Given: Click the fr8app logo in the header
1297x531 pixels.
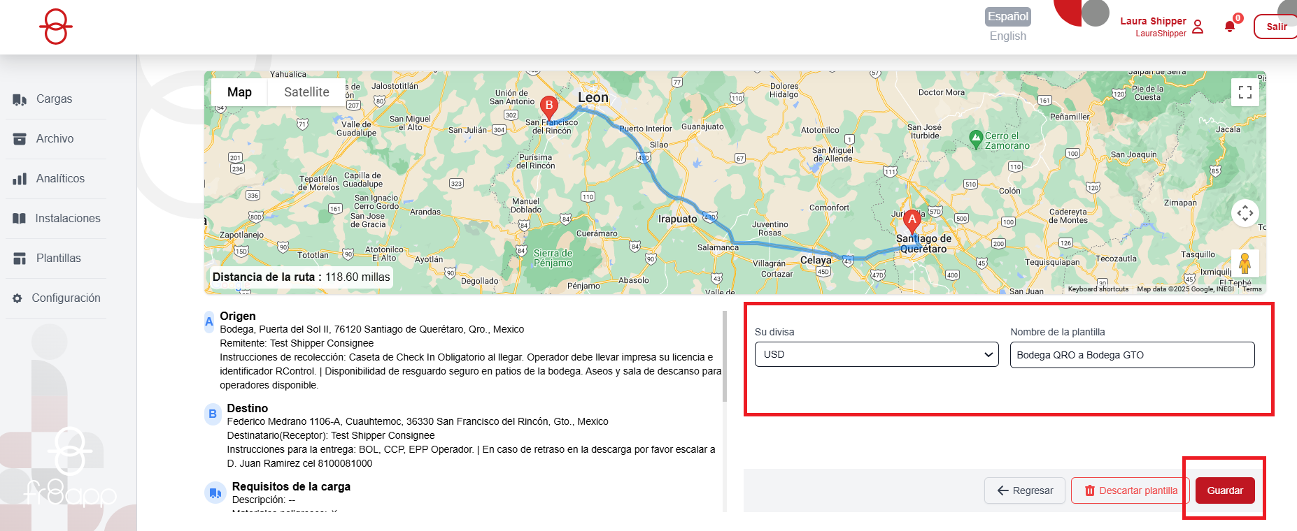Looking at the screenshot, I should pyautogui.click(x=56, y=27).
